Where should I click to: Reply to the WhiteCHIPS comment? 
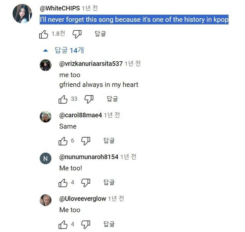click(x=100, y=34)
